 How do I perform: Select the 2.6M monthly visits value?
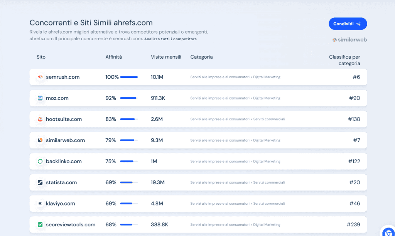point(157,119)
